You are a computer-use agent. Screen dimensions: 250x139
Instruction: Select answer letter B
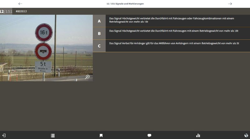(99, 33)
